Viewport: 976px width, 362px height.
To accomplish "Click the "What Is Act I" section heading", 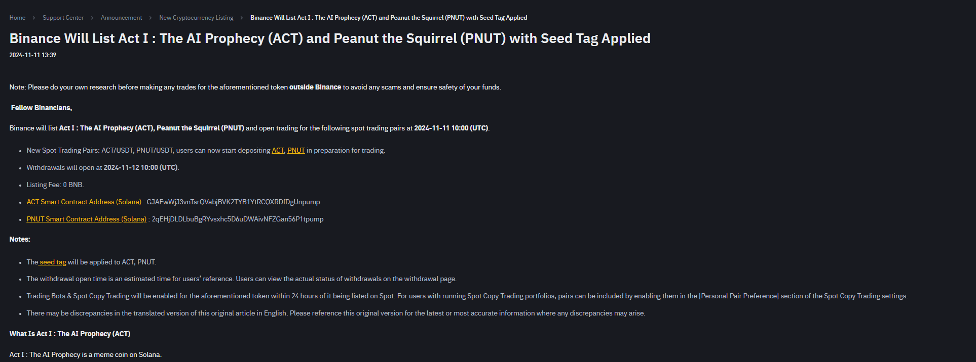I will tap(69, 334).
